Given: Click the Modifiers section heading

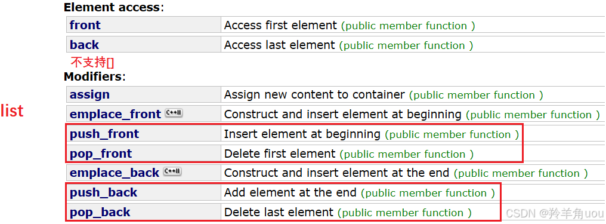Looking at the screenshot, I should [x=95, y=76].
